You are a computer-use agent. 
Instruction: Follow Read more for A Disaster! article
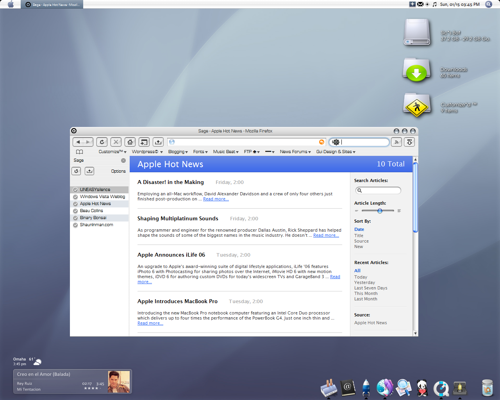tap(216, 199)
